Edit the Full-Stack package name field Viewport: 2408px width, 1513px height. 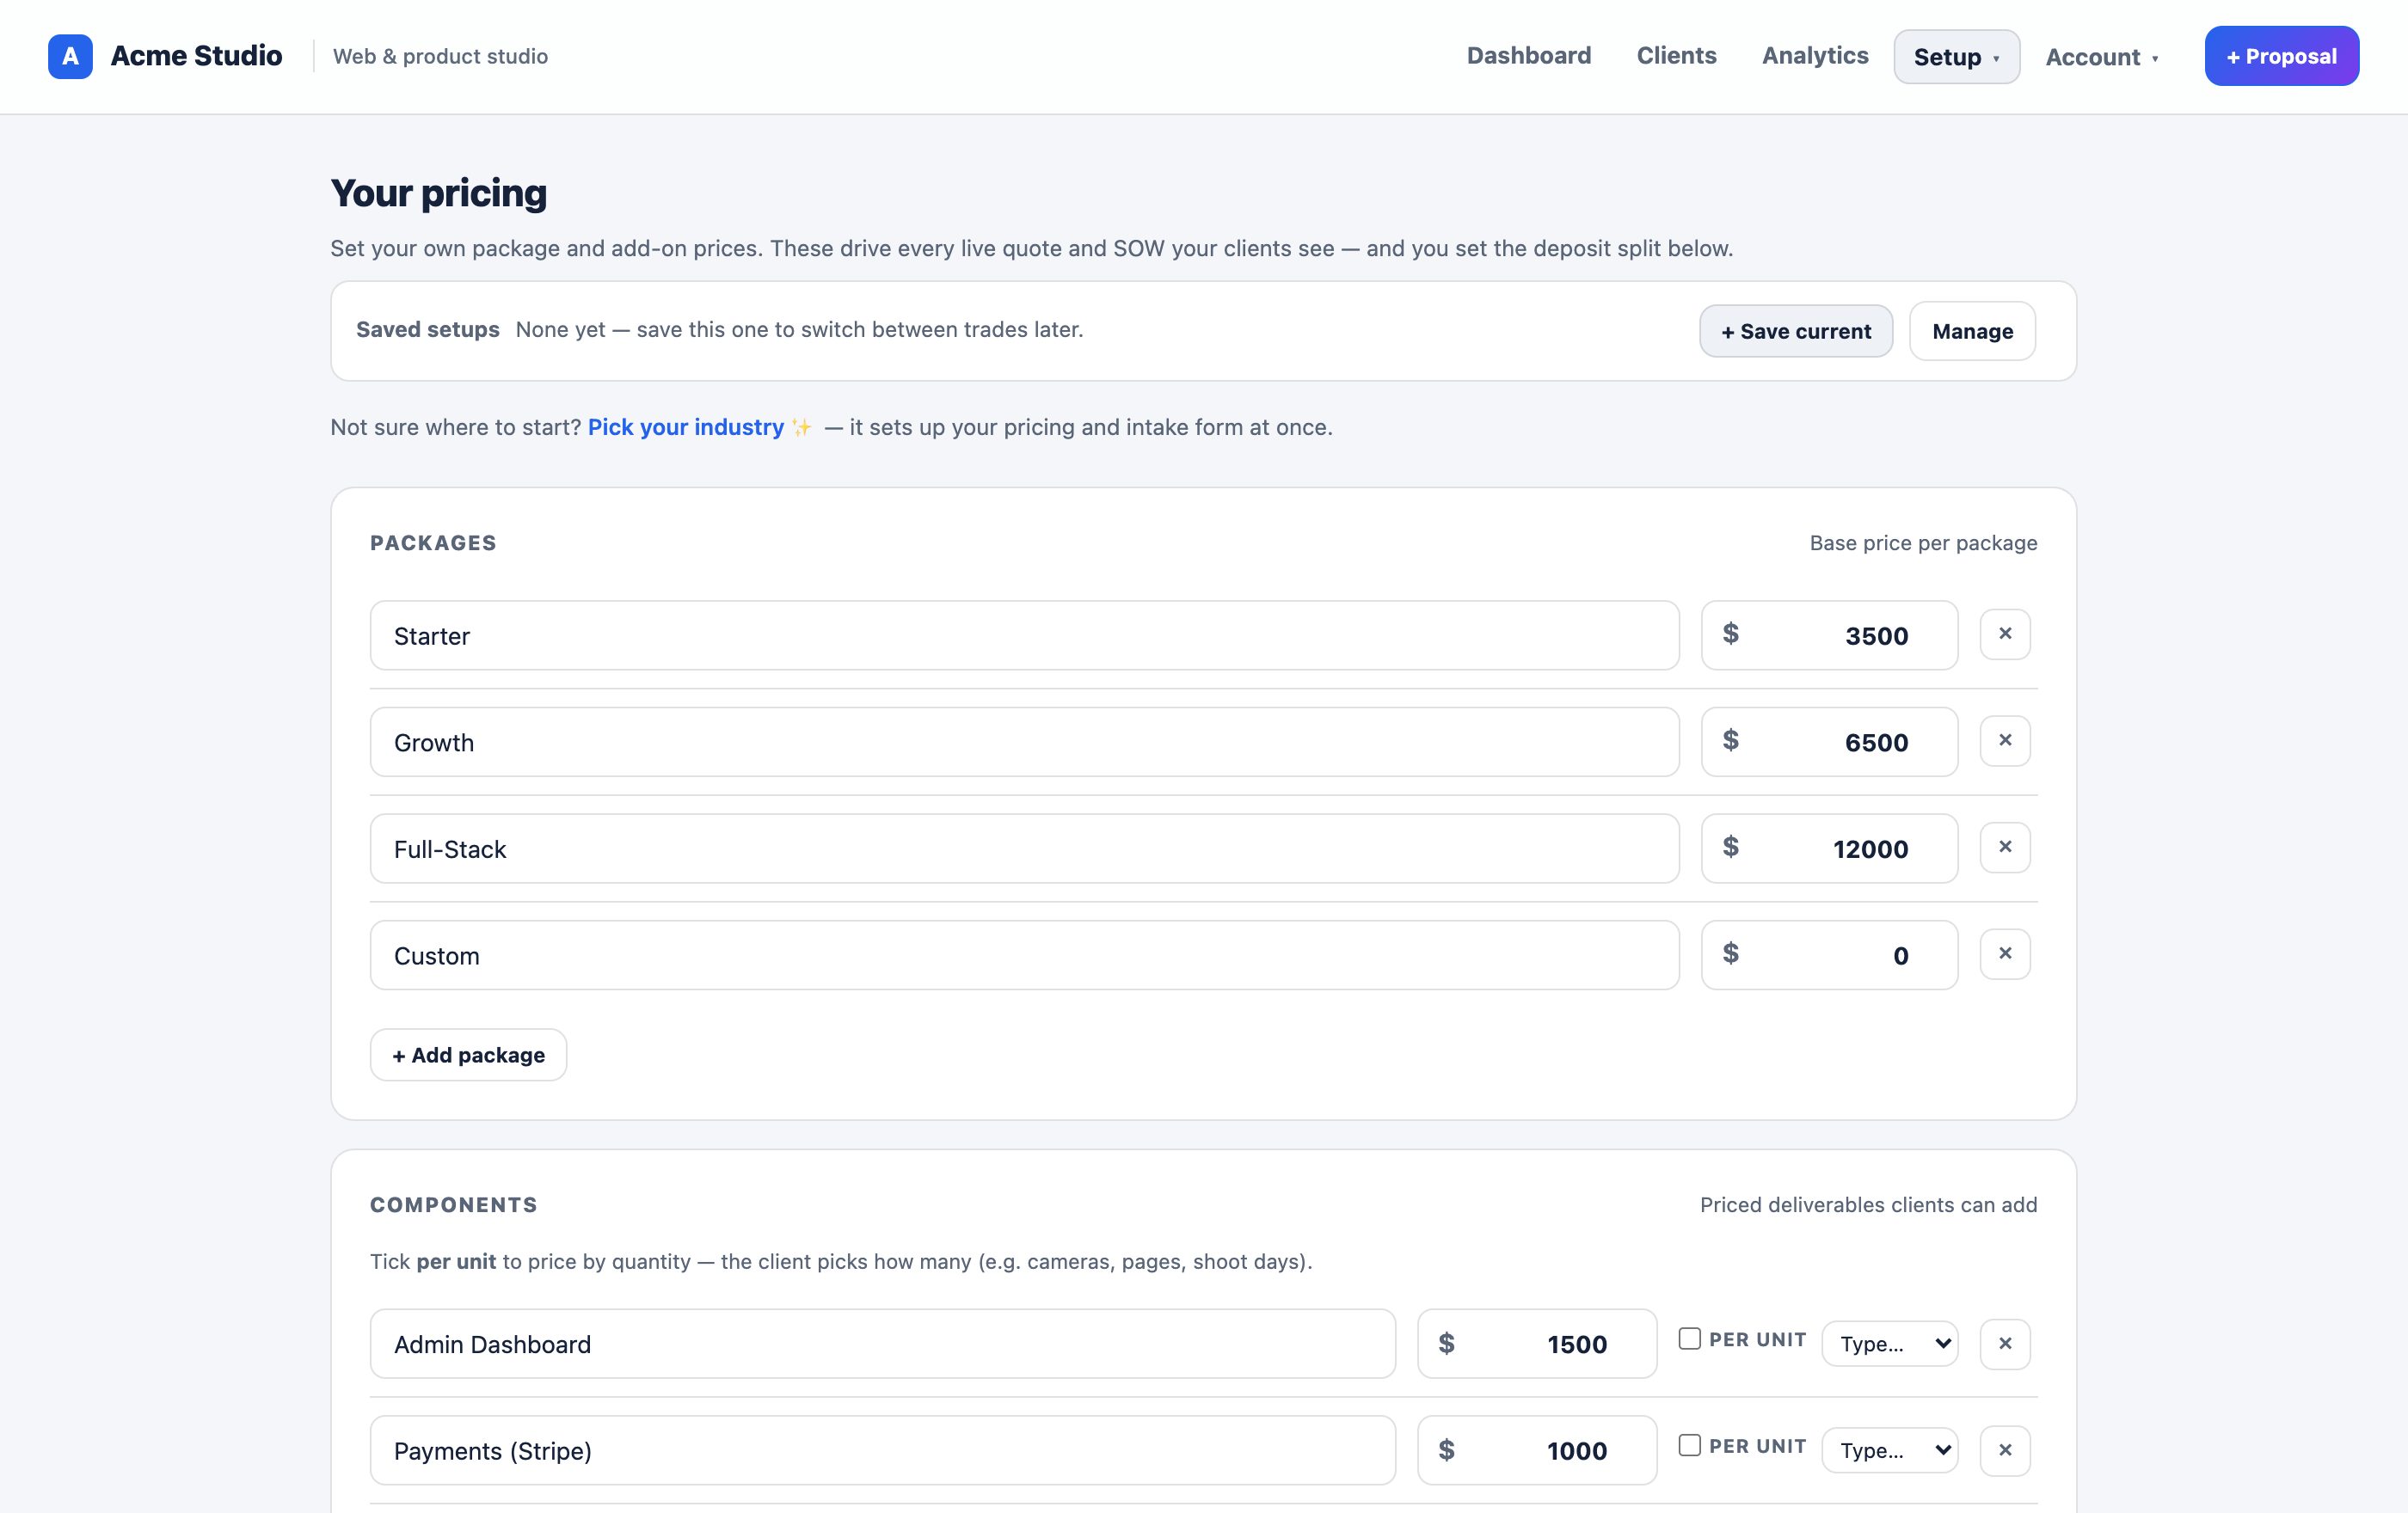click(1024, 848)
